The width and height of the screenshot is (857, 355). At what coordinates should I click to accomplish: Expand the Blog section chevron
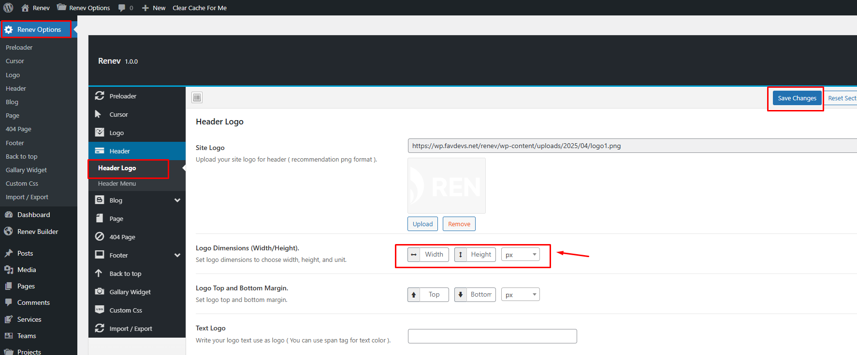click(177, 200)
